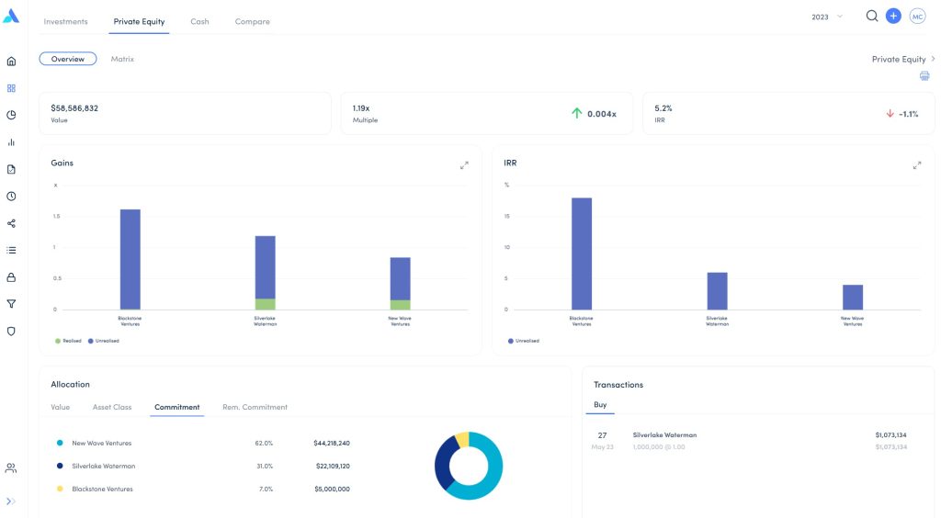Image resolution: width=941 pixels, height=518 pixels.
Task: Click the search magnifier icon
Action: pos(872,17)
